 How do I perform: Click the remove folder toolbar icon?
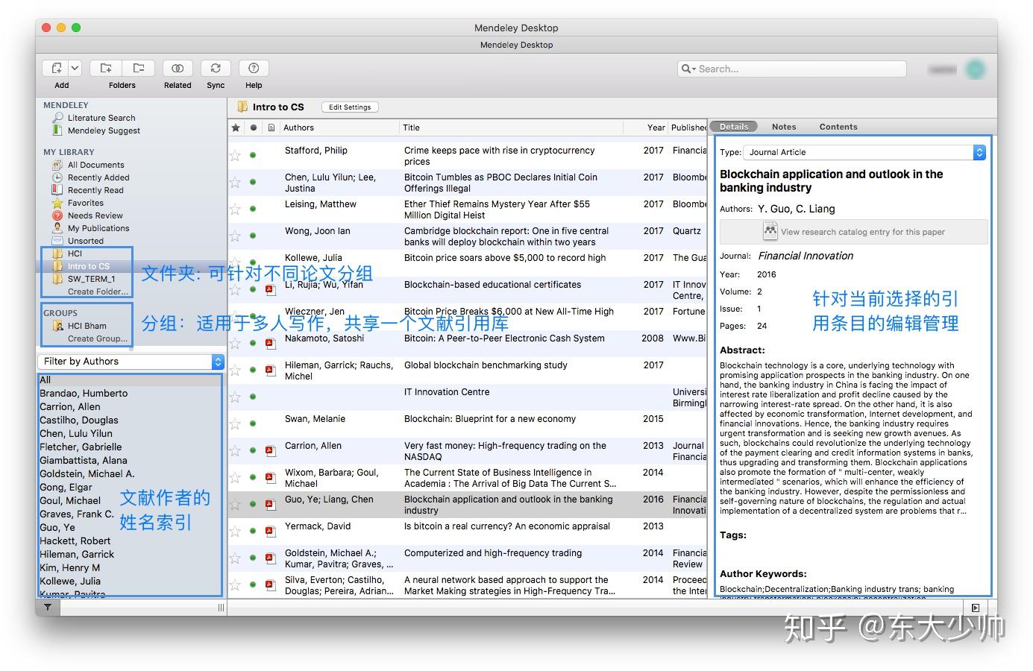[139, 68]
